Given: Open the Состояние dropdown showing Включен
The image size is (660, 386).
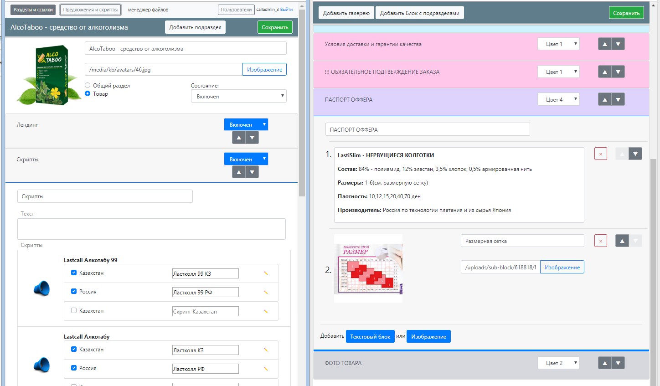Looking at the screenshot, I should click(239, 96).
